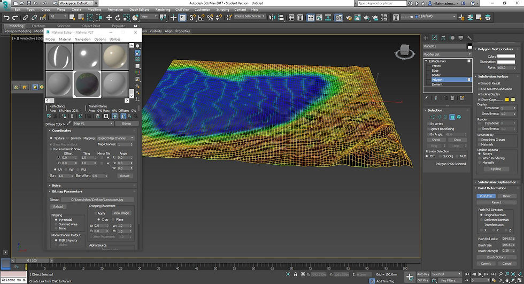
Task: Open the Create command panel tab
Action: [426, 38]
